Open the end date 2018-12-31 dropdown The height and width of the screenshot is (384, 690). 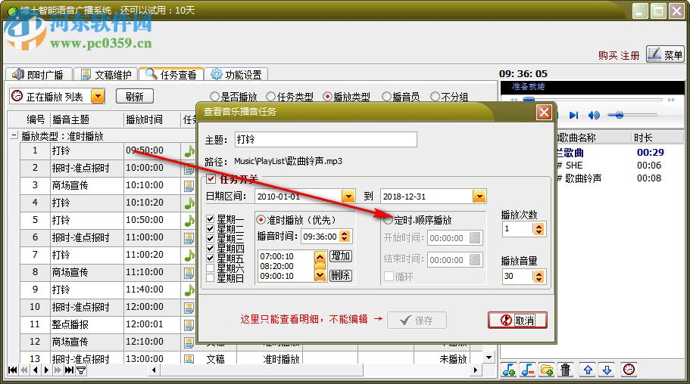479,196
